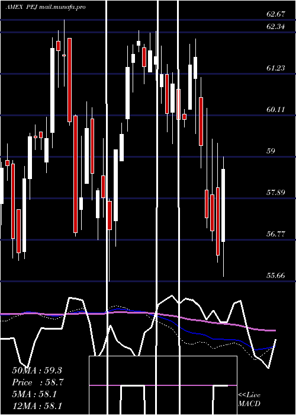Select the 56.77 price axis label
This screenshot has width=296, height=415.
click(x=276, y=234)
